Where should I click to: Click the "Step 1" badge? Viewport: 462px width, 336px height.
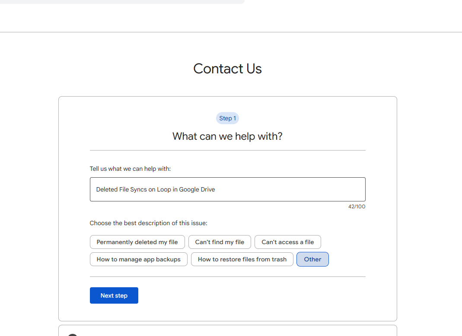pos(227,118)
